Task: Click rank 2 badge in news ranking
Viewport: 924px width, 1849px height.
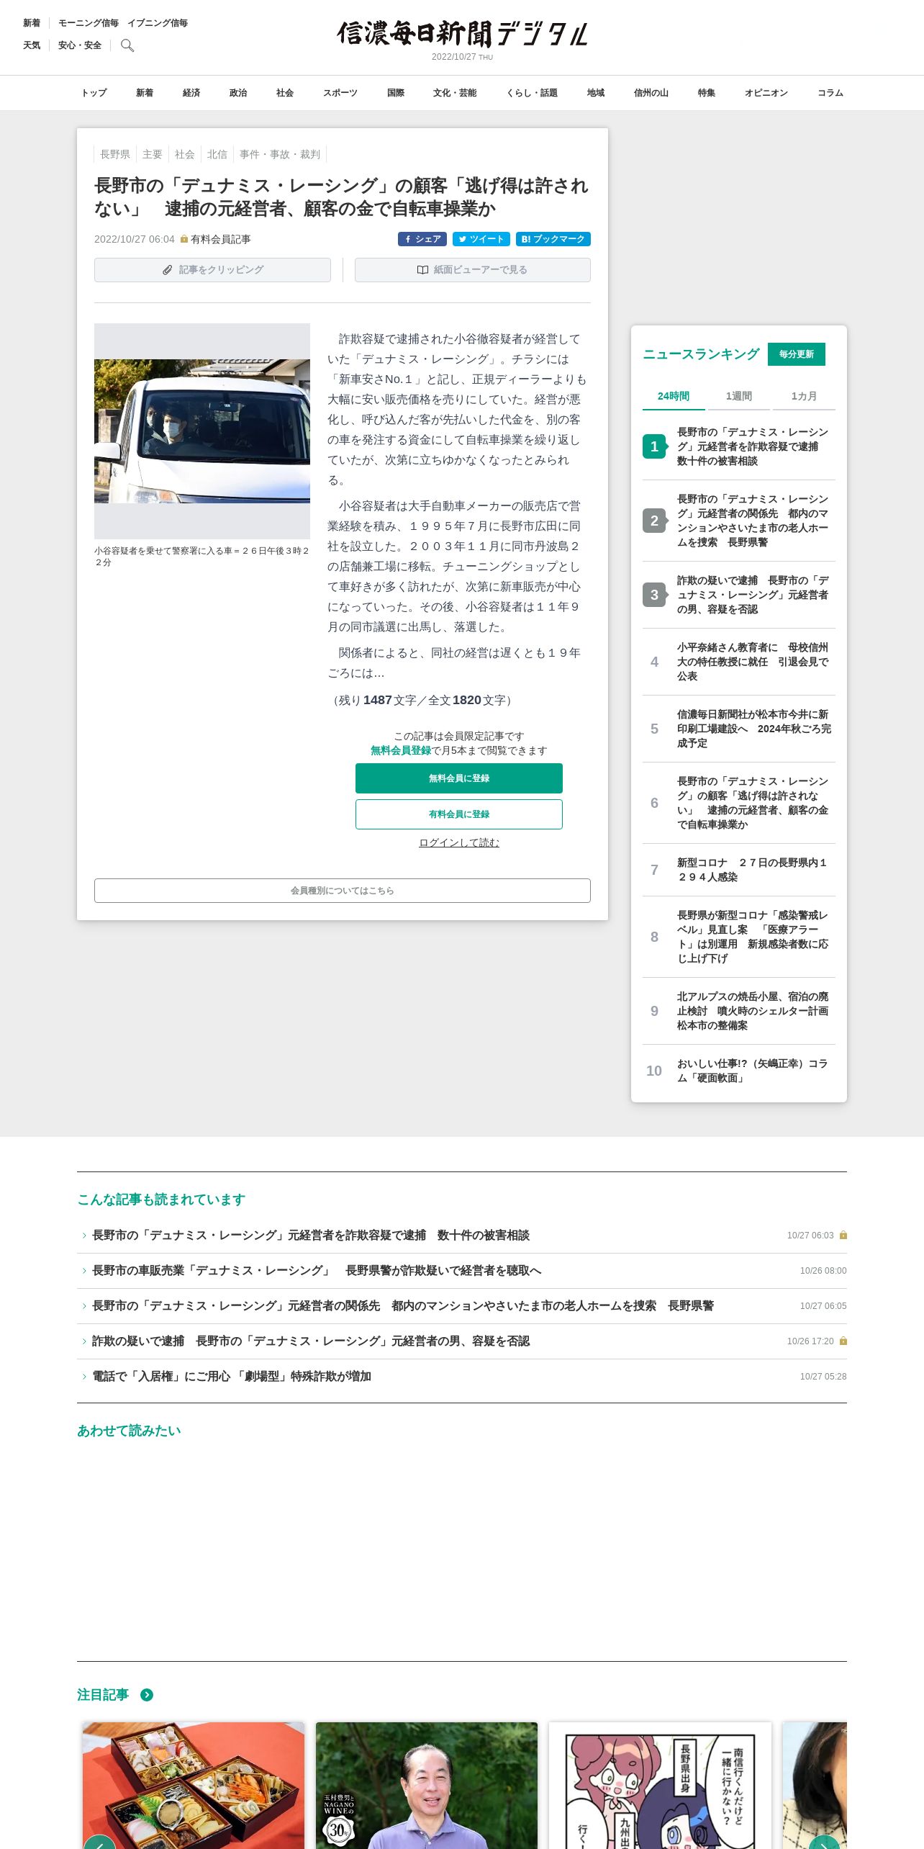Action: [x=654, y=521]
